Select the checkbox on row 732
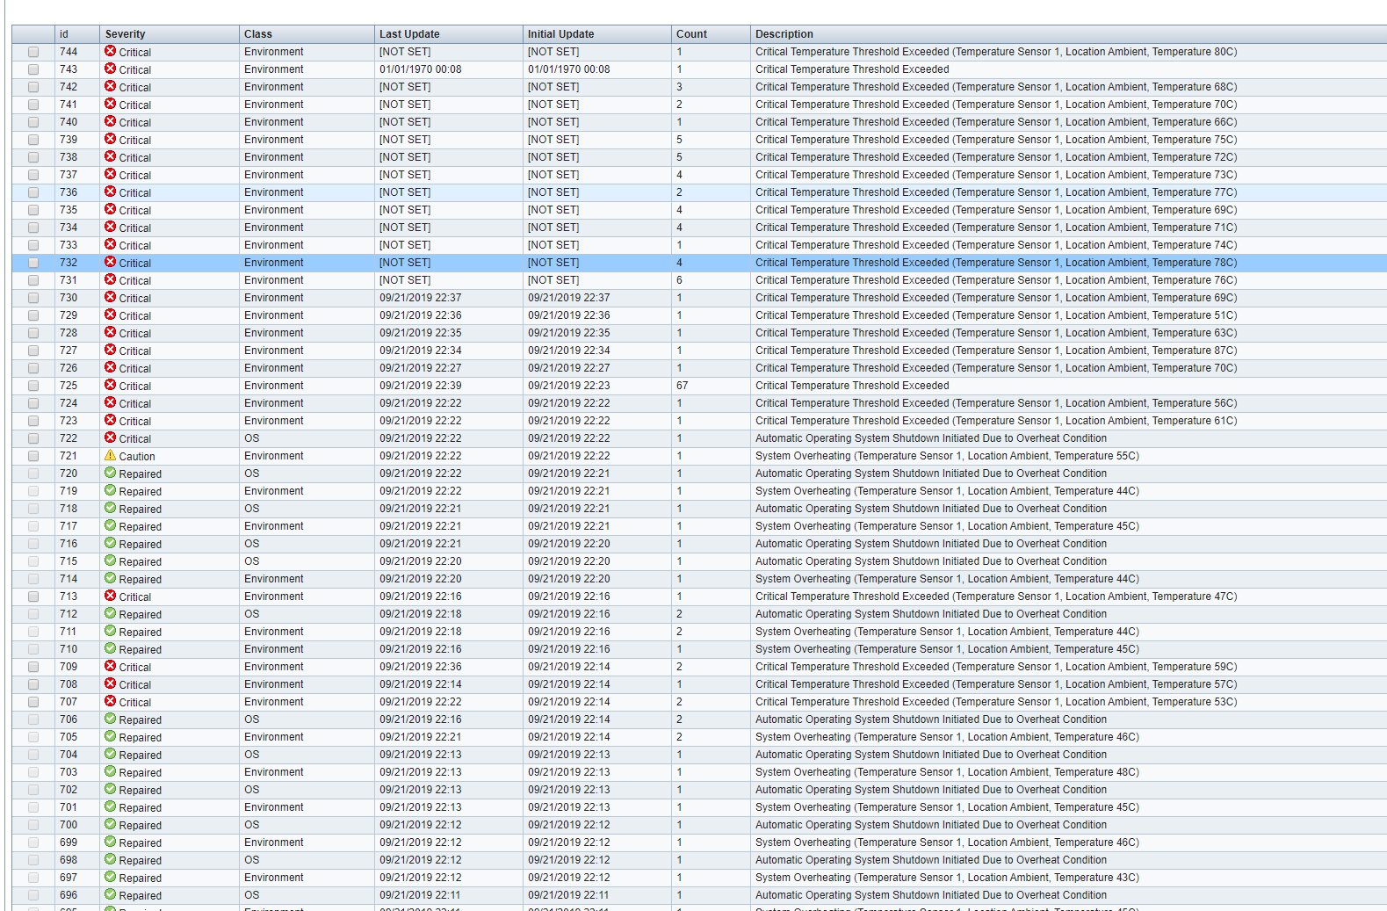Viewport: 1387px width, 911px height. click(x=33, y=263)
